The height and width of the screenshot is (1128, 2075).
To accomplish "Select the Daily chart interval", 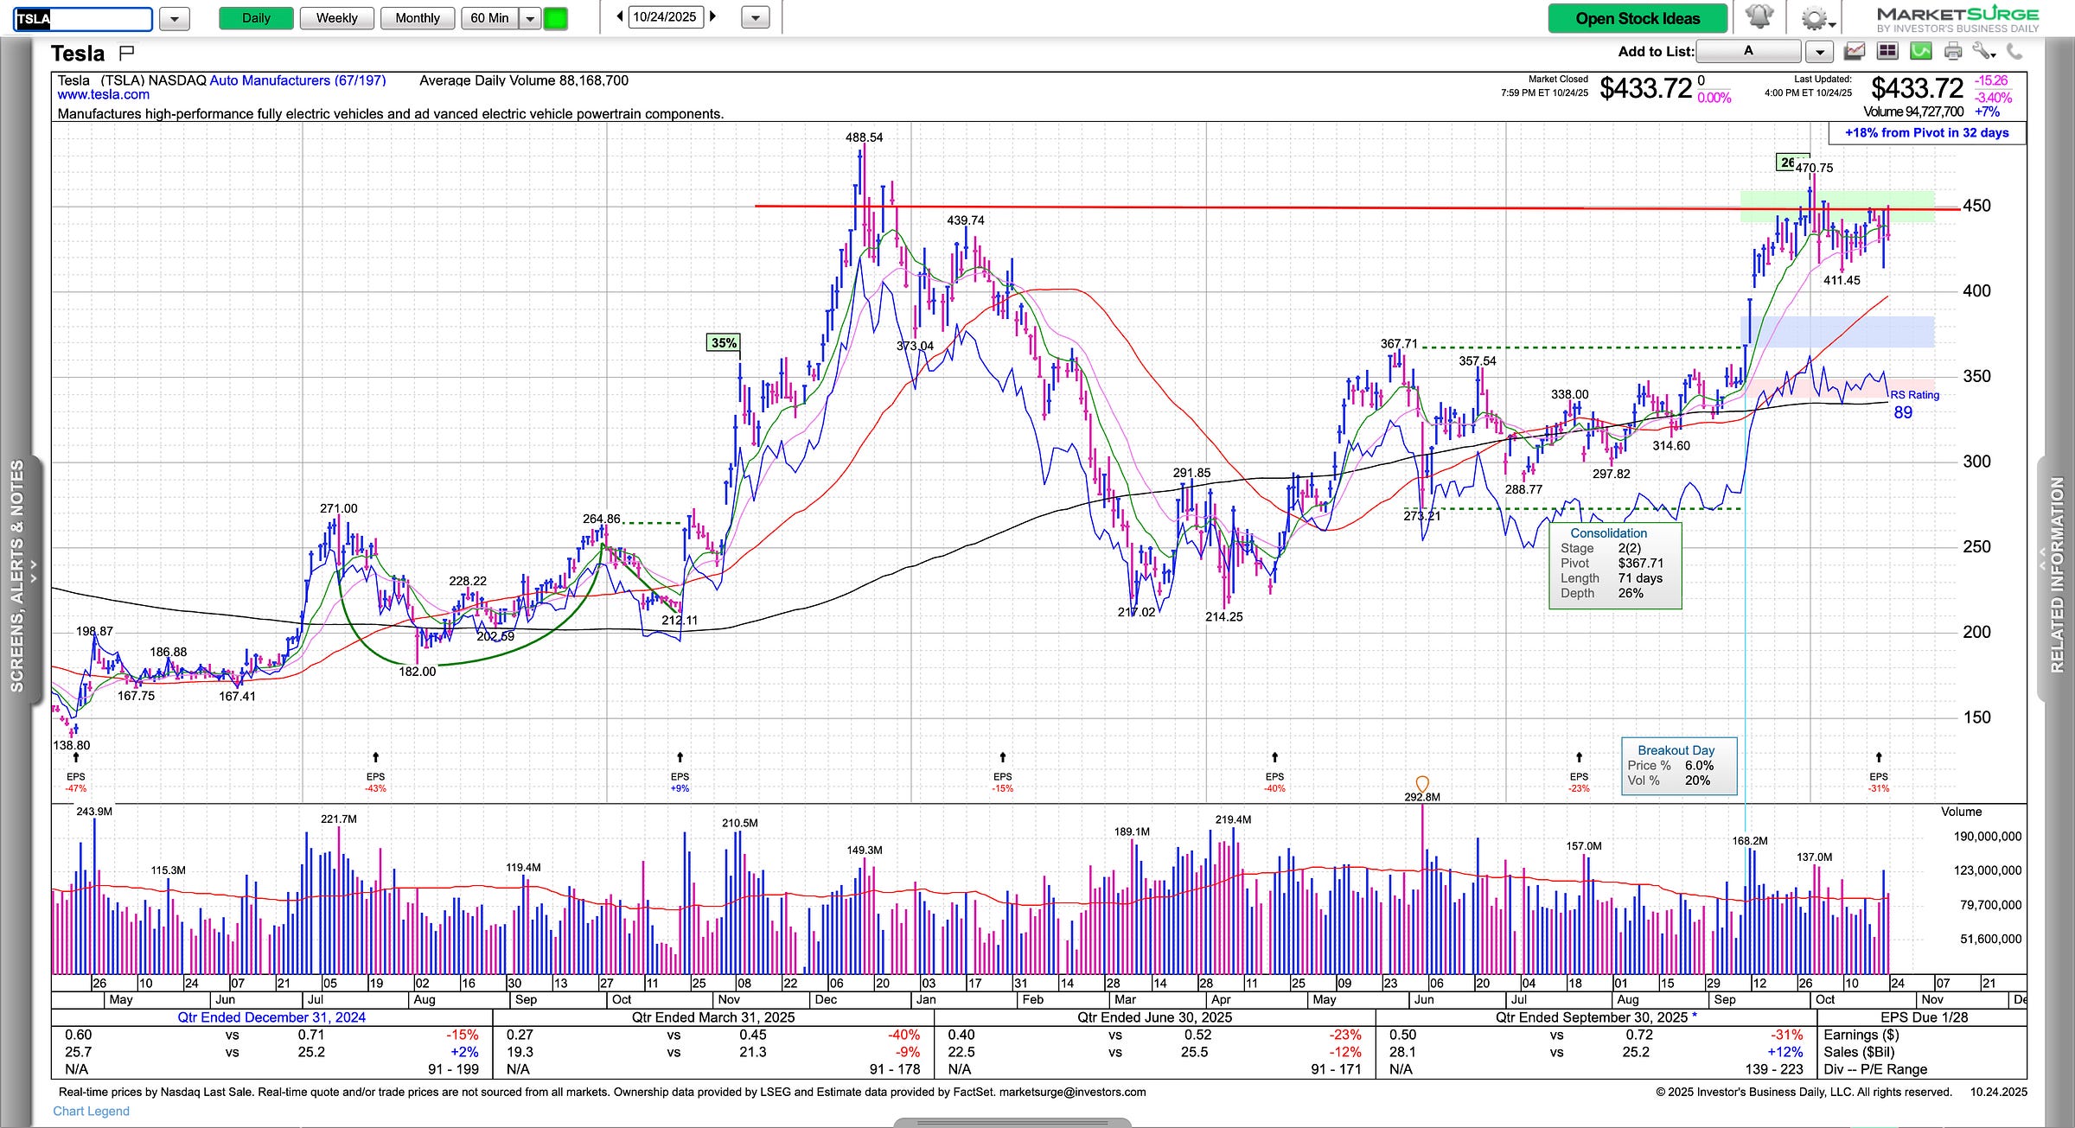I will click(256, 18).
